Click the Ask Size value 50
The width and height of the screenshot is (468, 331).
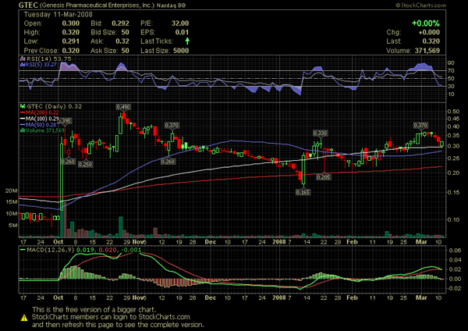126,51
